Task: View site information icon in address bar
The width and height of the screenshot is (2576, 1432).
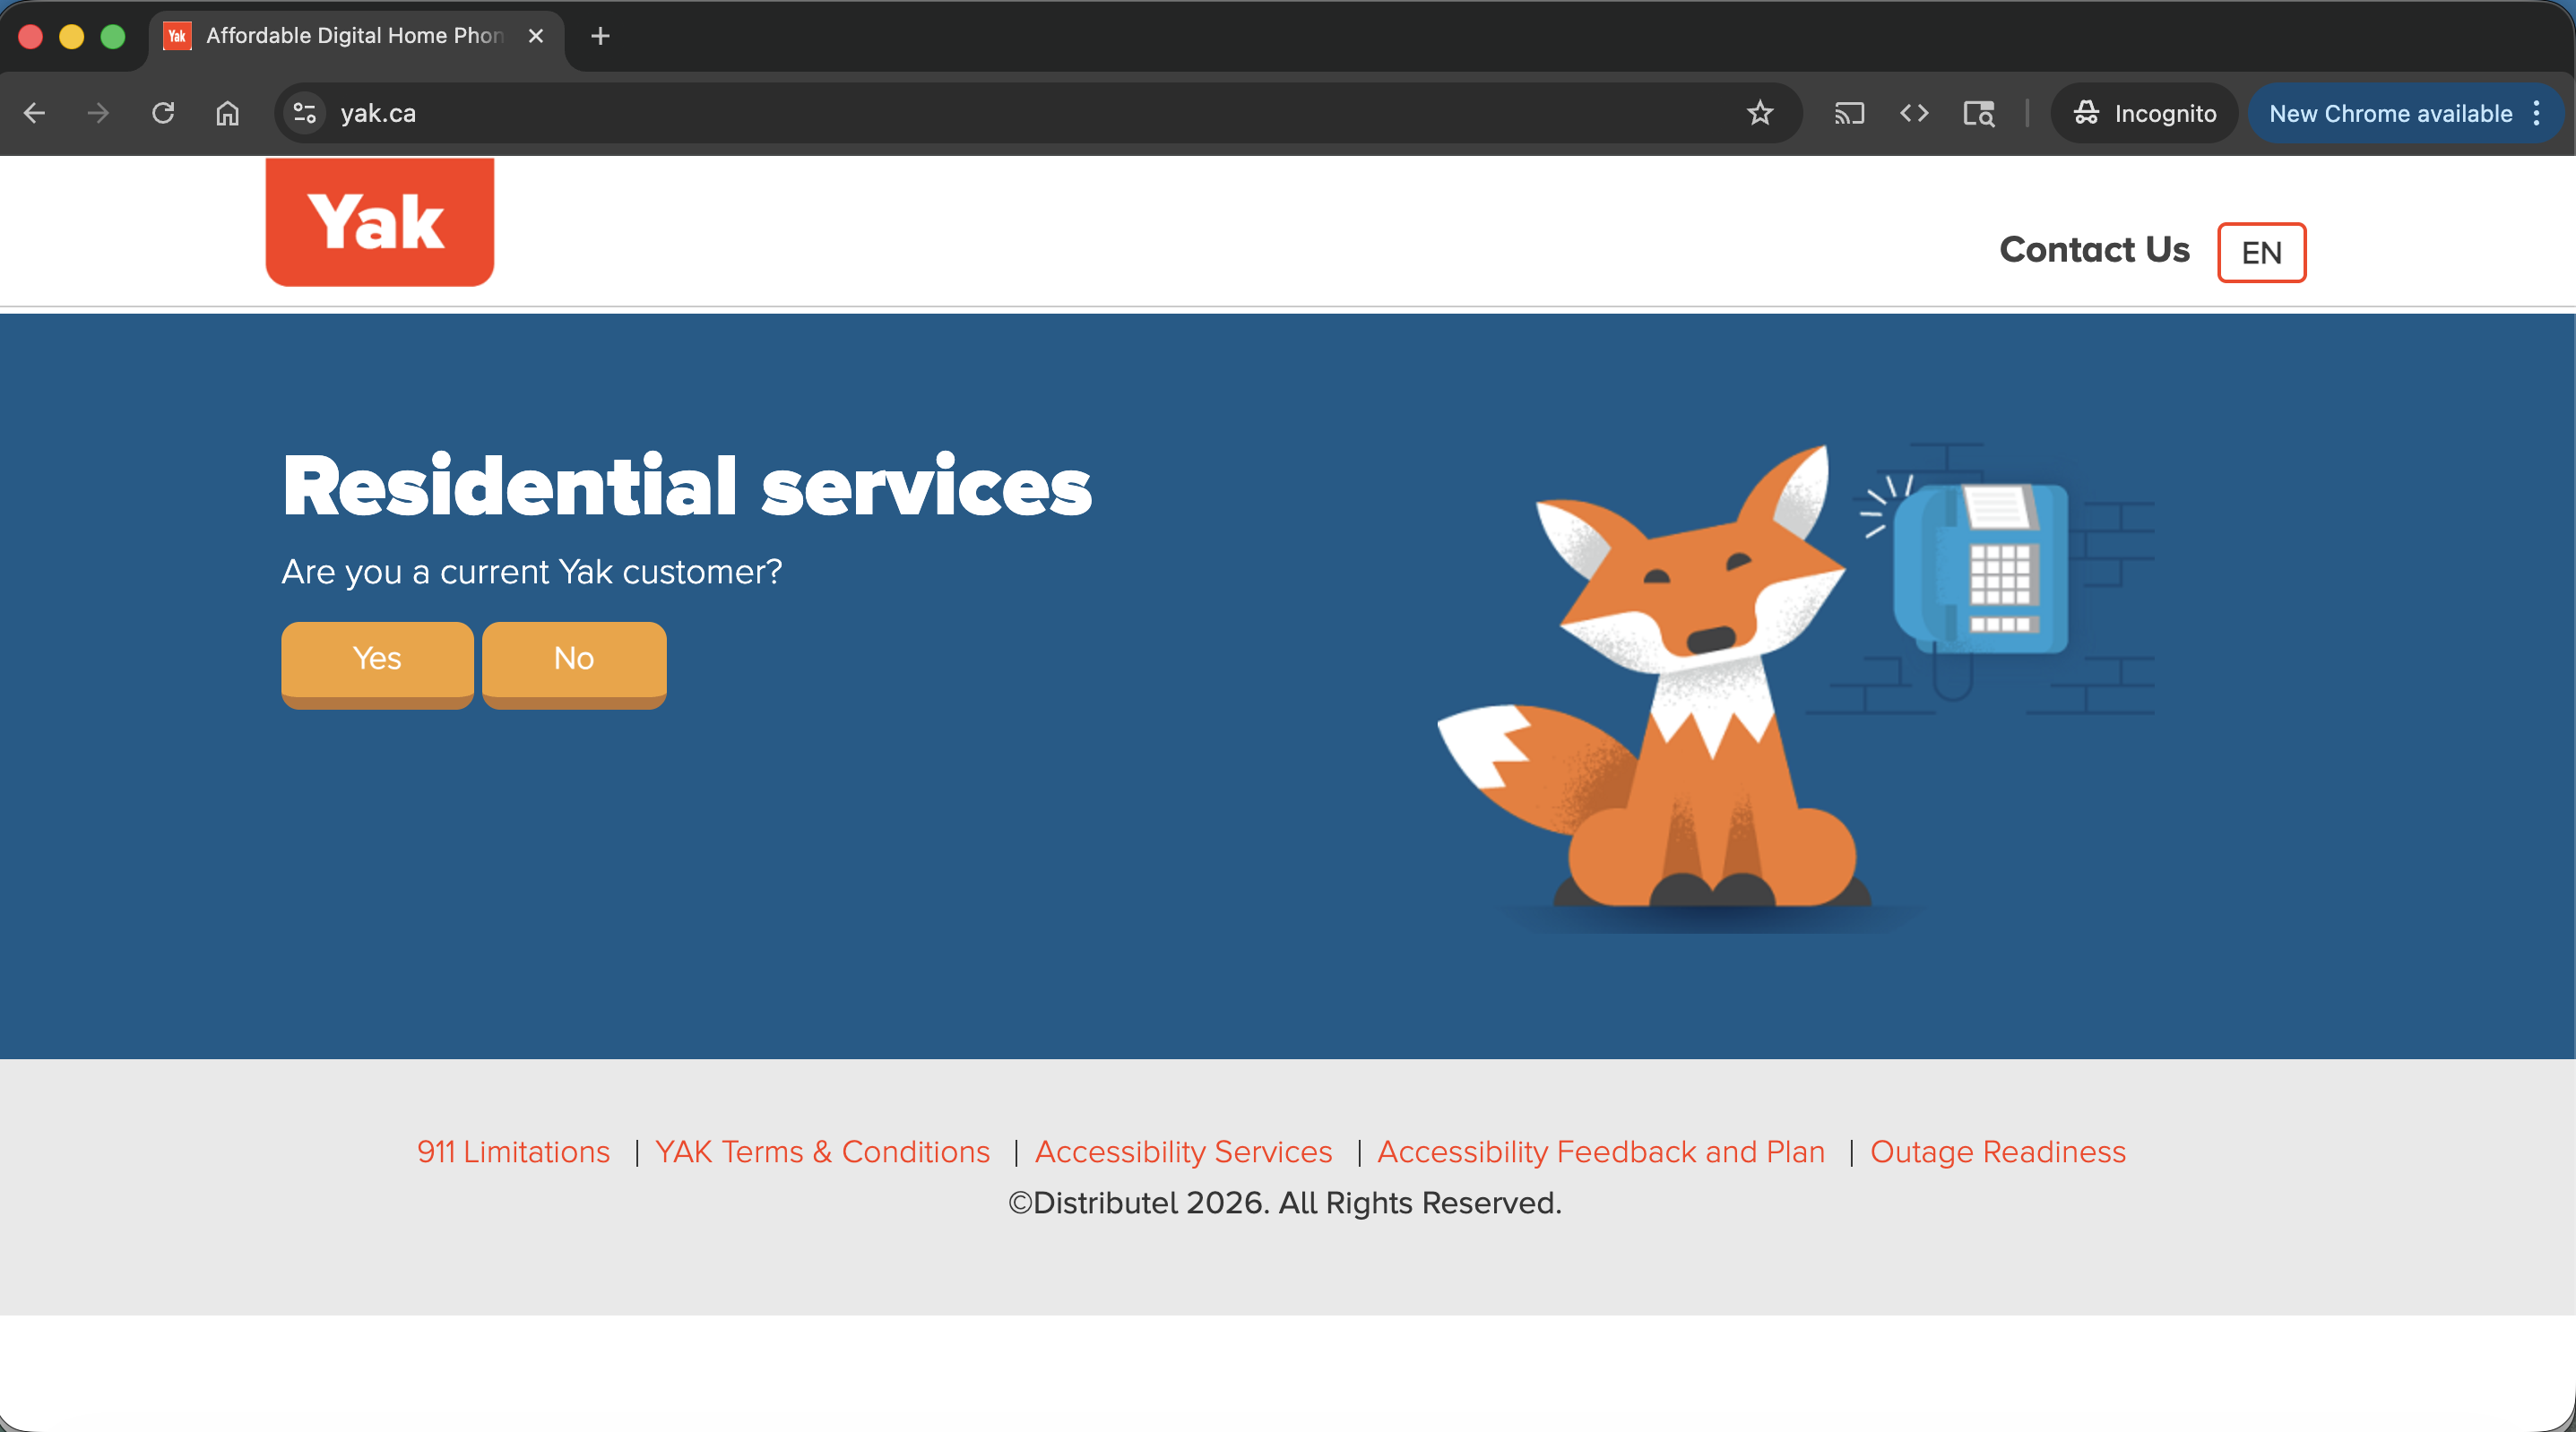Action: [x=305, y=113]
